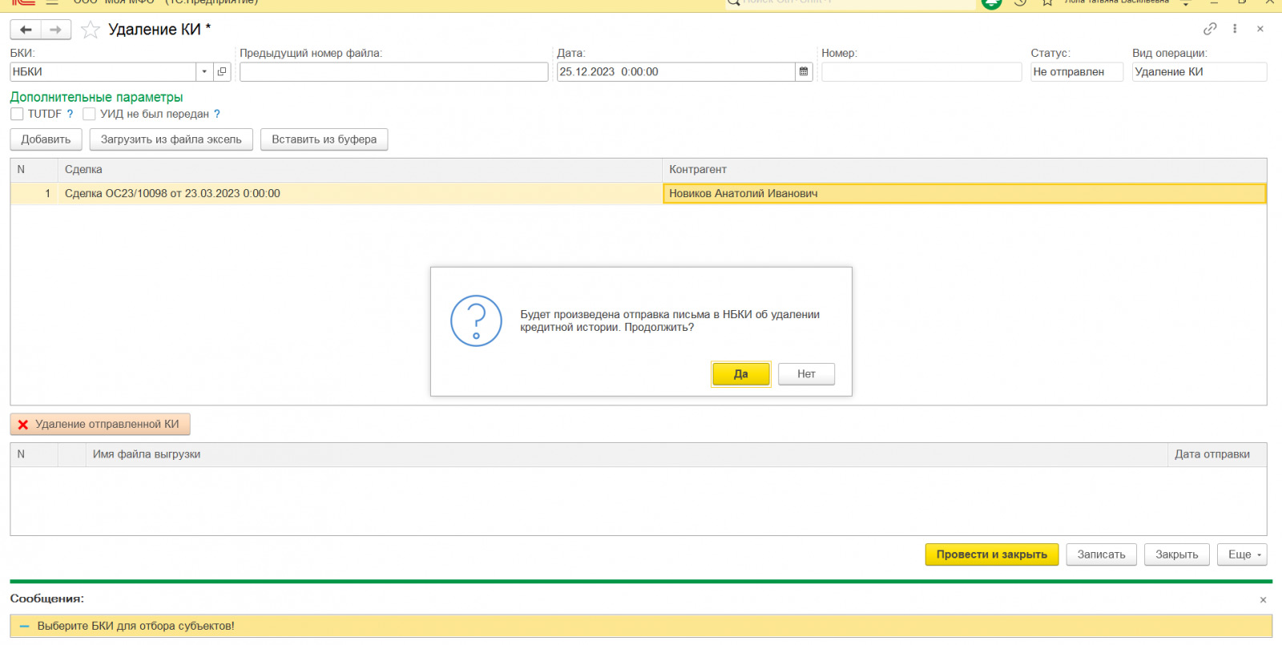Go forward with the right arrow button
This screenshot has height=645, width=1282.
56,30
